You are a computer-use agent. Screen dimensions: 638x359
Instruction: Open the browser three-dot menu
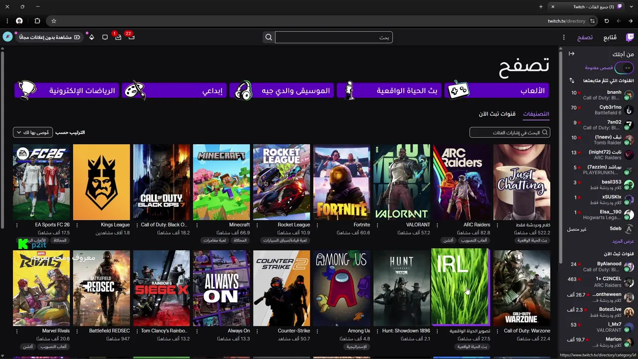7,21
